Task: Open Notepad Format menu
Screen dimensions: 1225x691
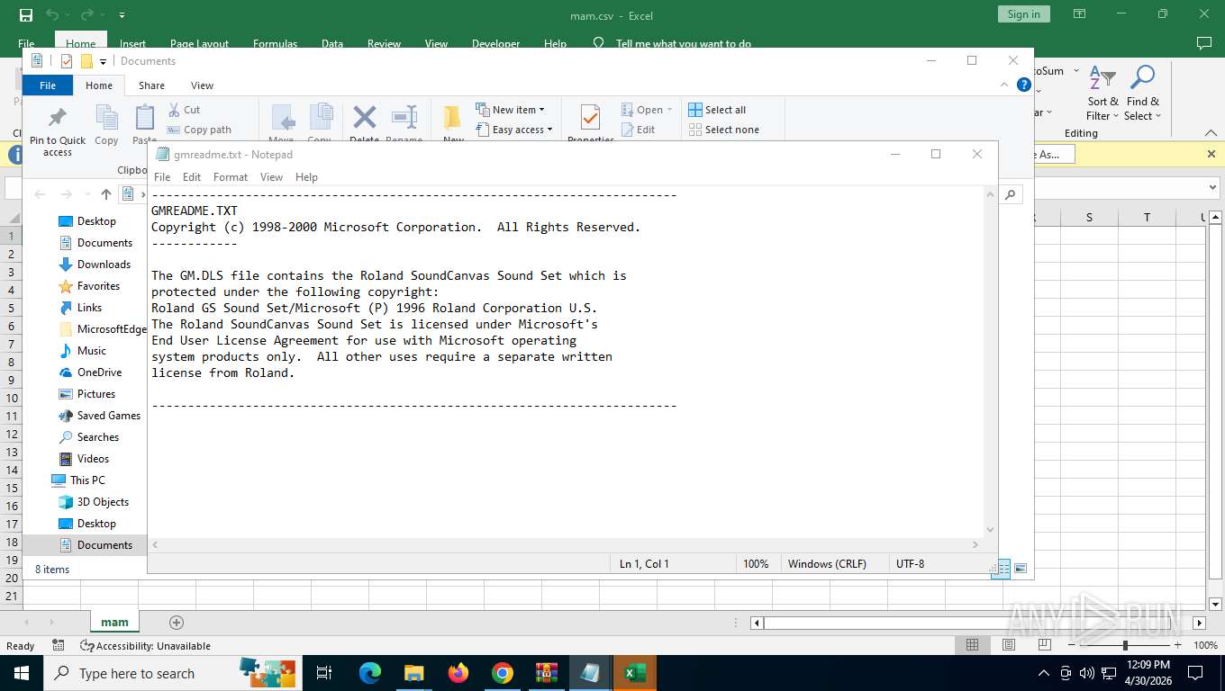Action: click(231, 177)
